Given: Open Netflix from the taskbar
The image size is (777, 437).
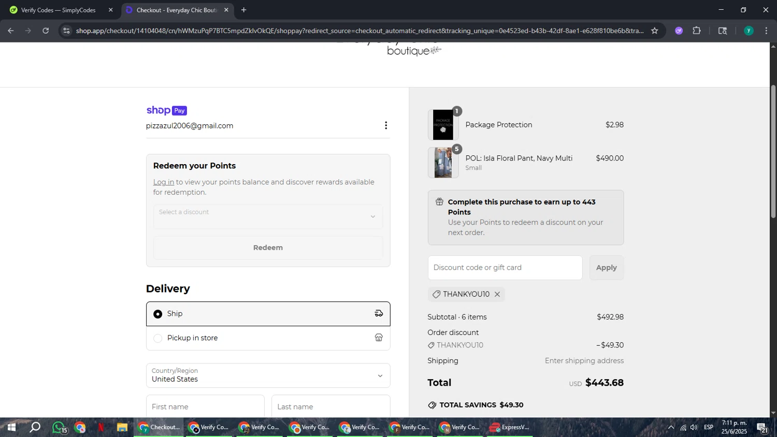Looking at the screenshot, I should click(x=101, y=427).
